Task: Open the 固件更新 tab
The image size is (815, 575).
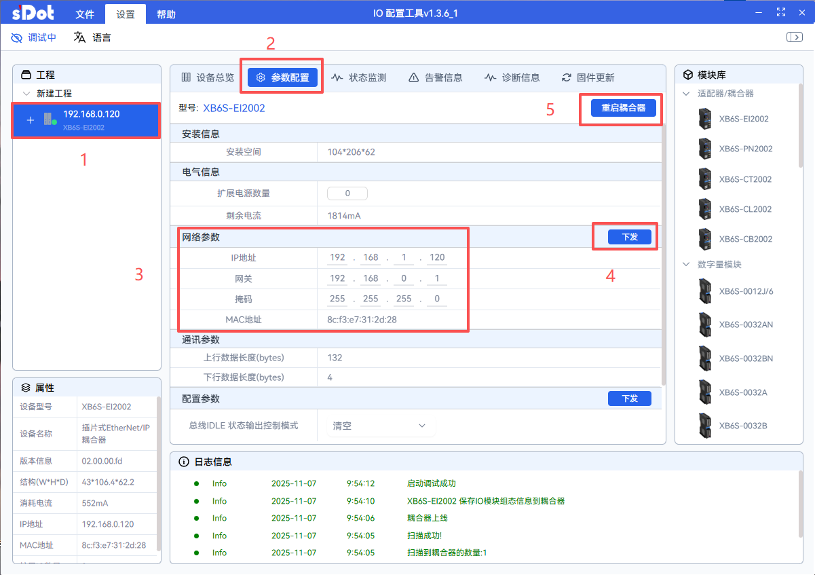Action: tap(588, 77)
